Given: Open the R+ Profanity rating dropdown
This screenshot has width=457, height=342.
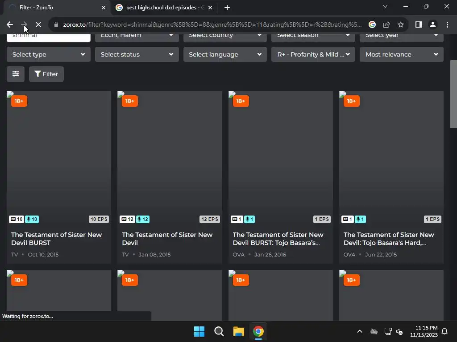Looking at the screenshot, I should 313,54.
